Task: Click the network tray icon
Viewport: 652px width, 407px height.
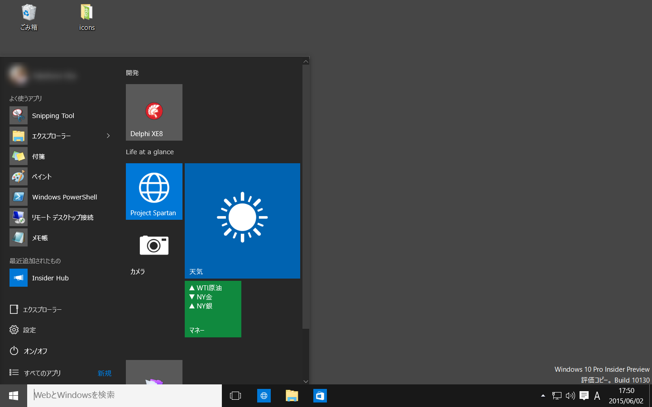Action: tap(557, 396)
